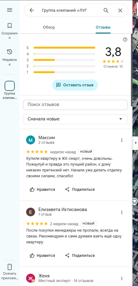138x286 pixels.
Task: Click the search box text Группа компаний
Action: click(64, 10)
